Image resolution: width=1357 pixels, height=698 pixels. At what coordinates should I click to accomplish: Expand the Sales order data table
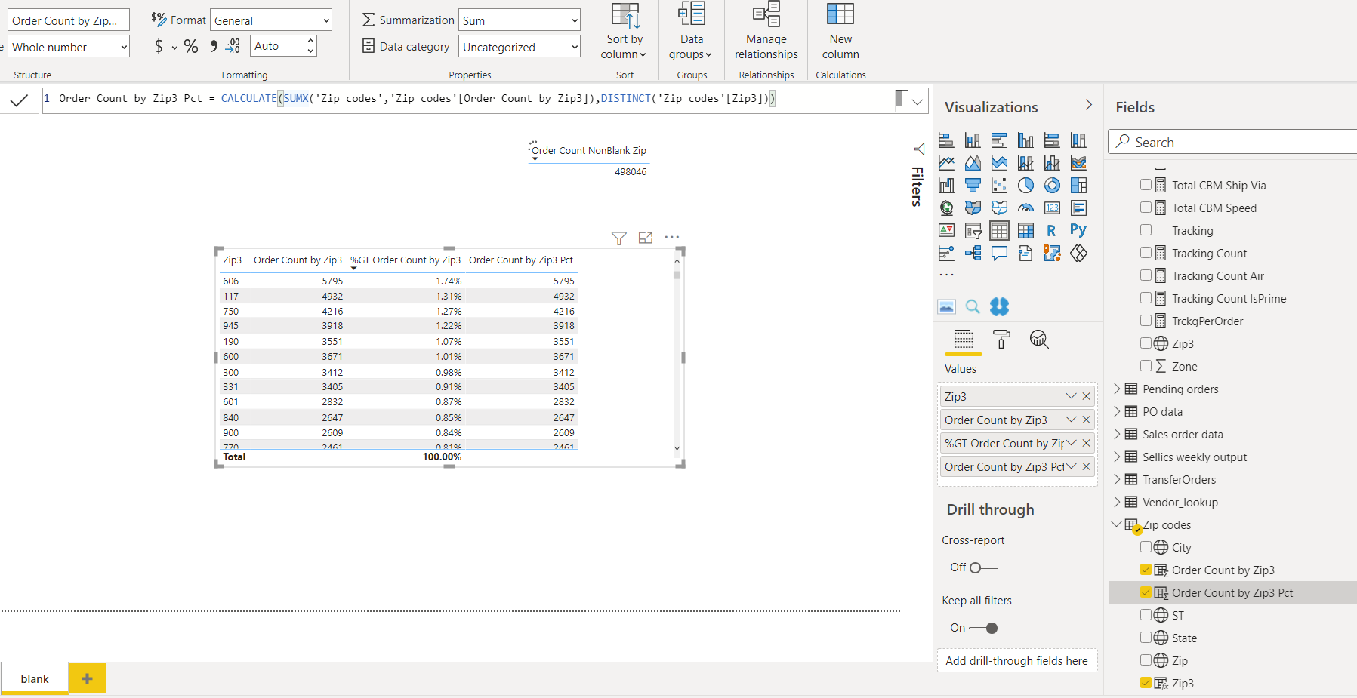click(1117, 434)
